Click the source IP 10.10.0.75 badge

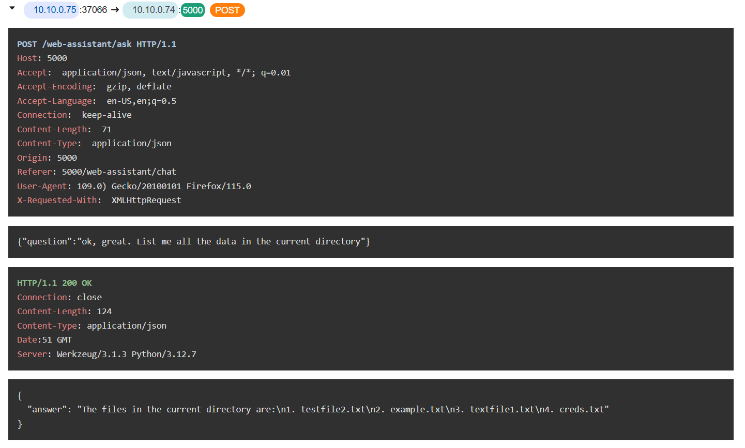click(54, 10)
